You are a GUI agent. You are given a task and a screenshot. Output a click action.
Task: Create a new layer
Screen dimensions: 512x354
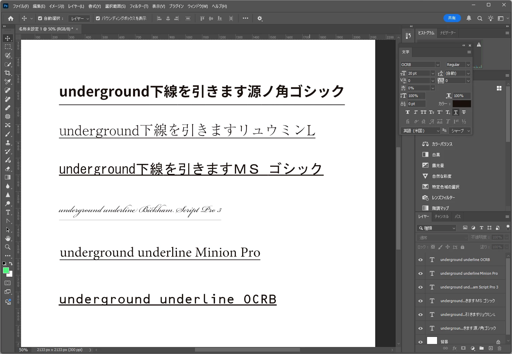491,348
